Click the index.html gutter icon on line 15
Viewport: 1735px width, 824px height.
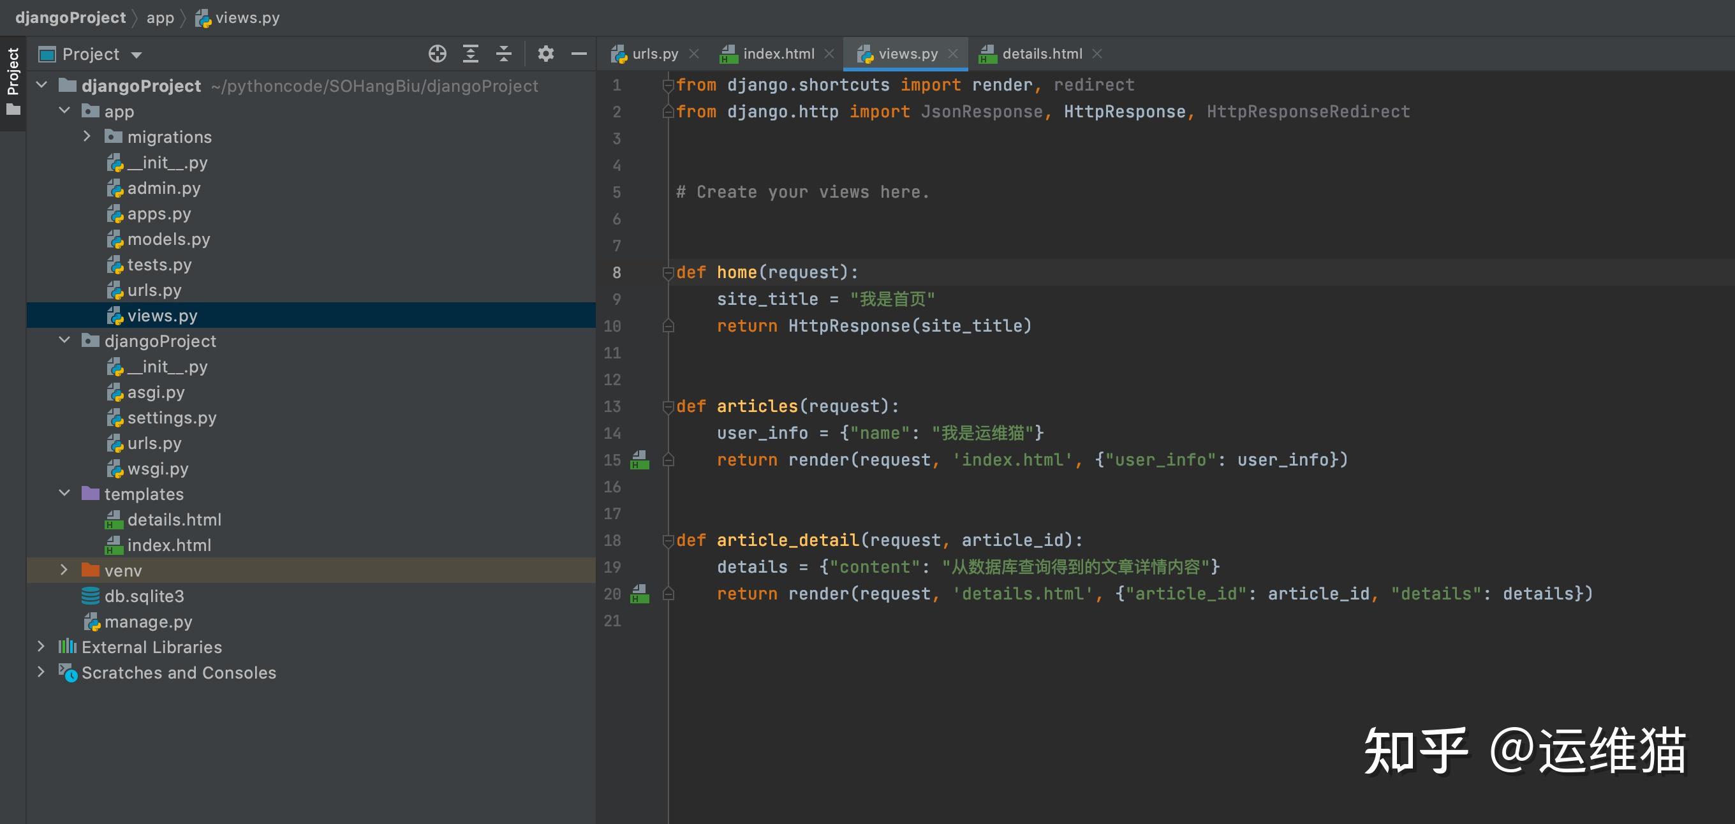(x=639, y=460)
